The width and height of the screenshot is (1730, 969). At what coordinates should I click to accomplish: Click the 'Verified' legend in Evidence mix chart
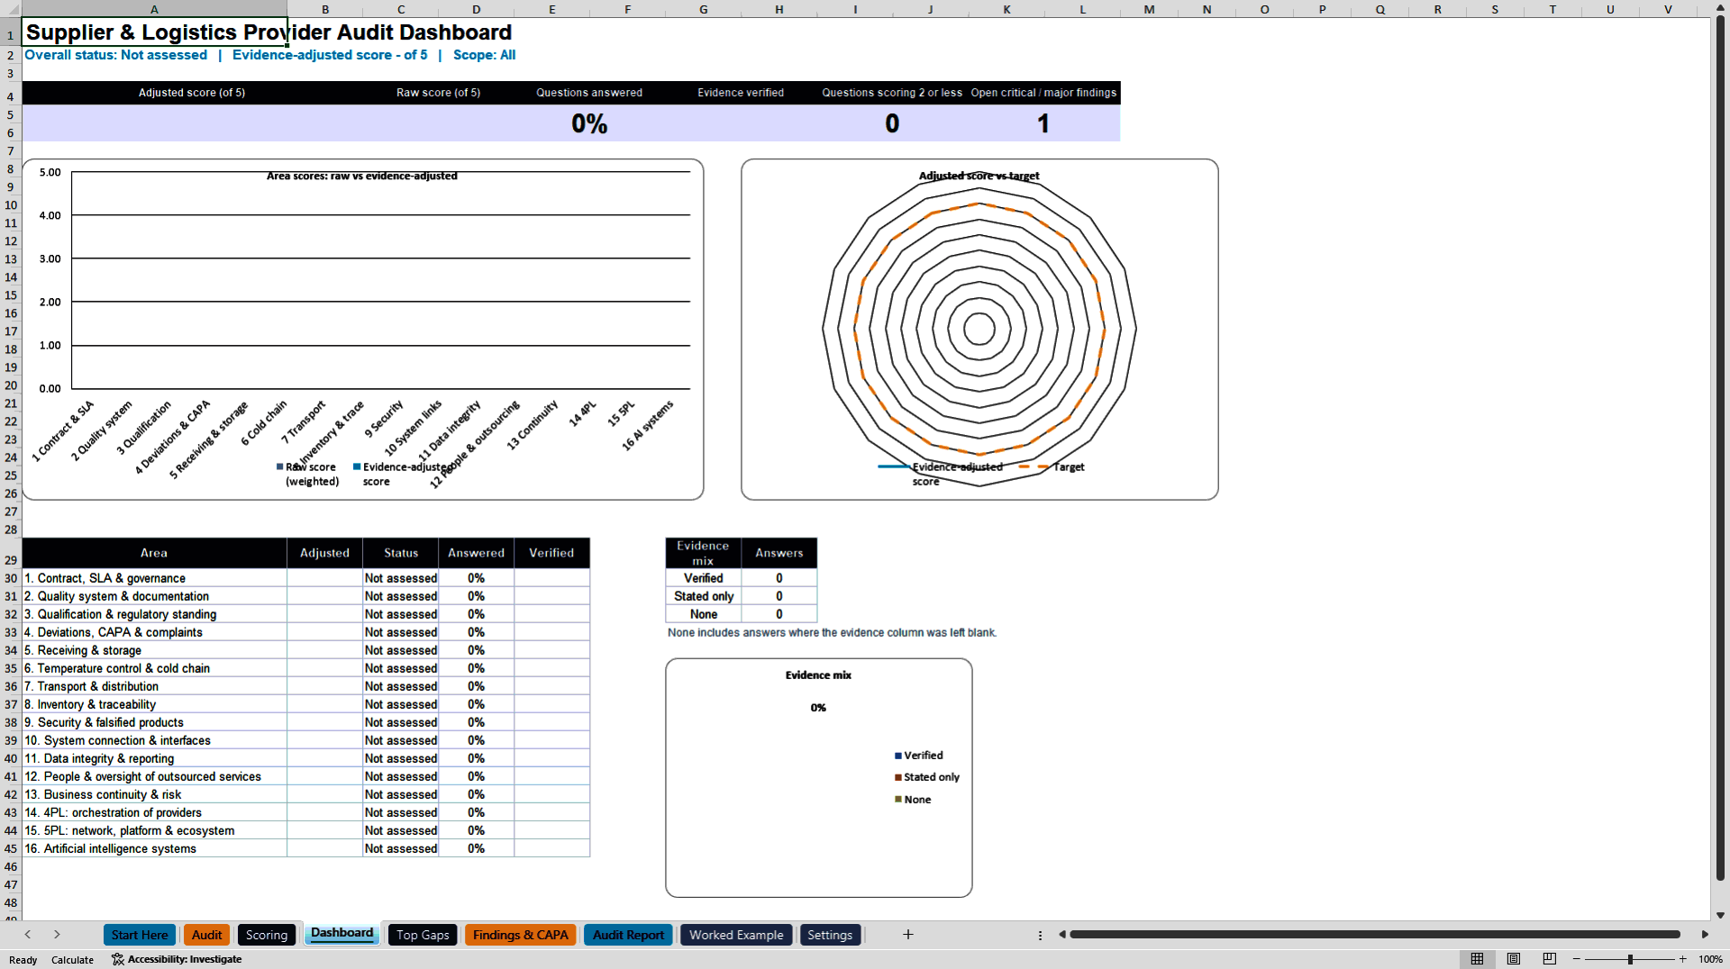click(x=918, y=756)
